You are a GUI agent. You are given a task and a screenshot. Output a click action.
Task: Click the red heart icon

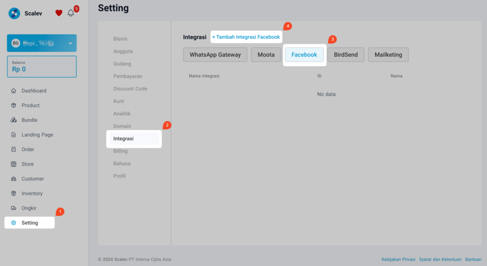pos(58,13)
